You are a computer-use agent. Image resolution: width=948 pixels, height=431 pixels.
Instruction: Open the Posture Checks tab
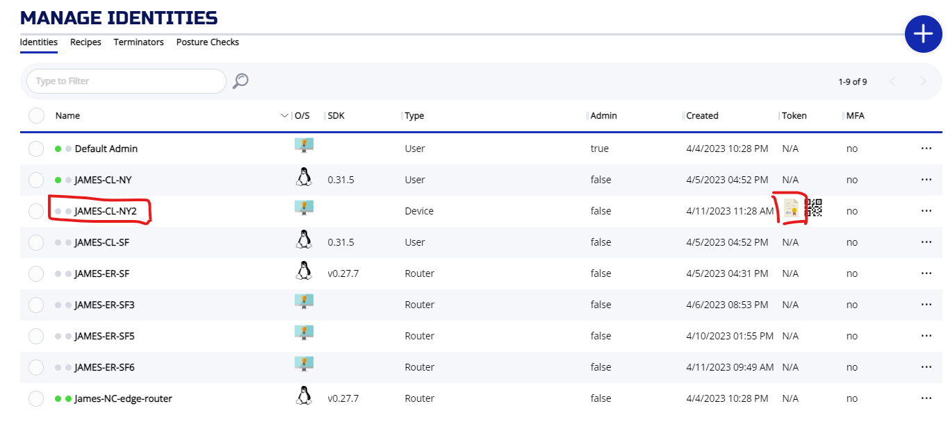pyautogui.click(x=207, y=42)
